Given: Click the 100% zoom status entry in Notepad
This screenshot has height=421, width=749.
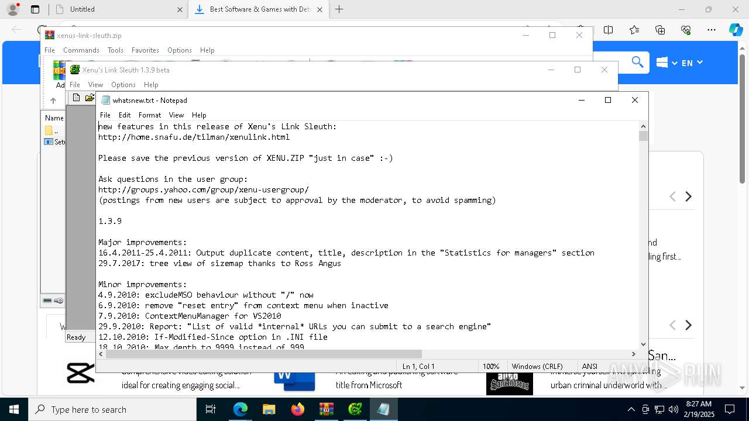Looking at the screenshot, I should 491,367.
